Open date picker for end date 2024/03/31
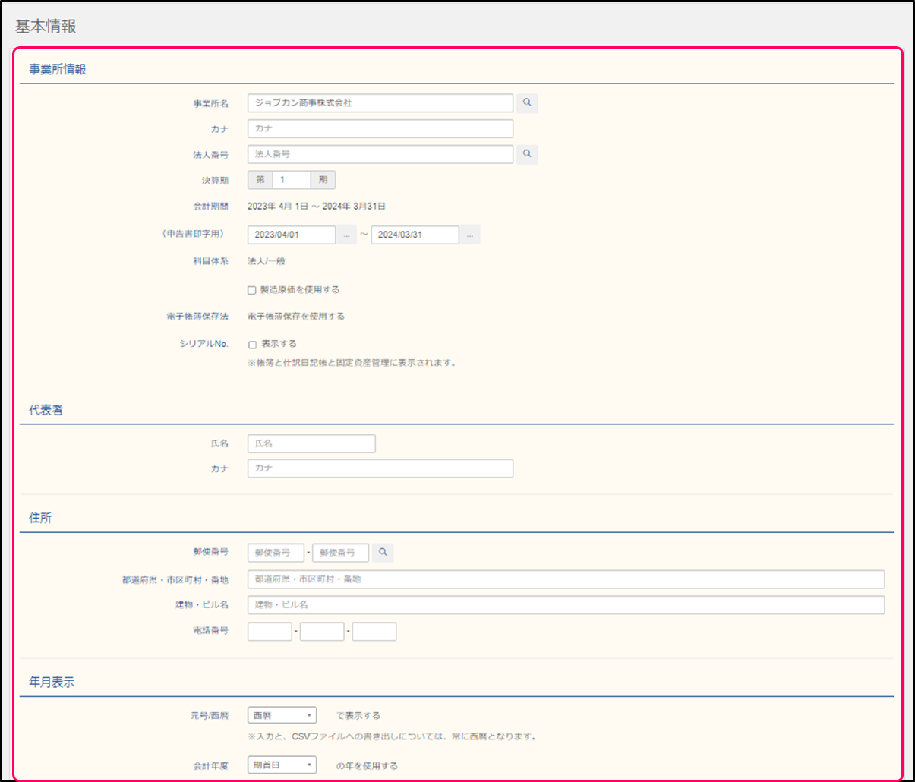This screenshot has height=782, width=915. (469, 235)
